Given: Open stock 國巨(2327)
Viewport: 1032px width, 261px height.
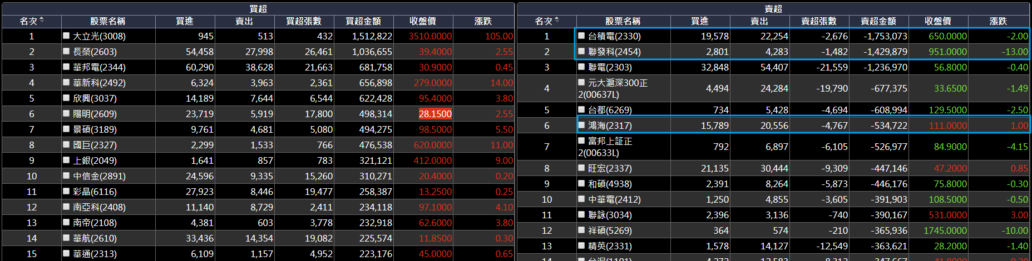Looking at the screenshot, I should 95,145.
